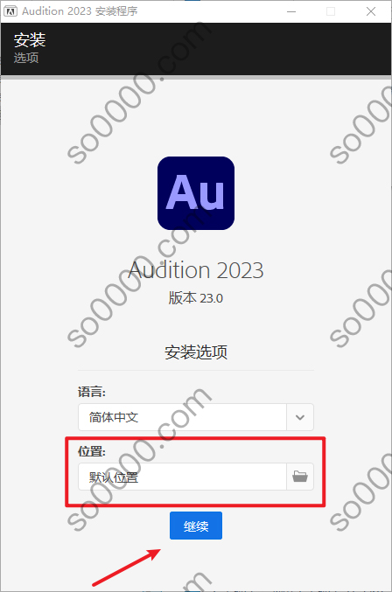Click the 选项 subtitle in the header
Image resolution: width=392 pixels, height=592 pixels.
(26, 58)
